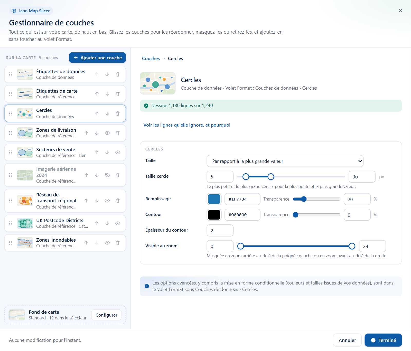Delete the Zones de livraison layer

click(118, 133)
